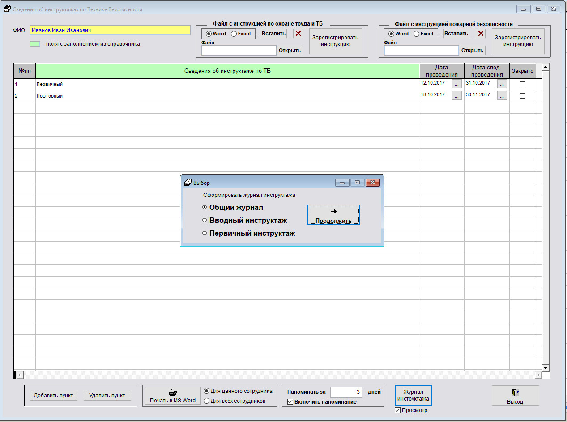The image size is (567, 422).
Task: Tick Закрыто checkbox for Первичный row
Action: pyautogui.click(x=522, y=84)
